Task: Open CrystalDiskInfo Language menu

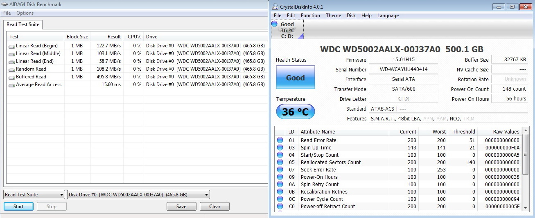Action: (x=388, y=16)
